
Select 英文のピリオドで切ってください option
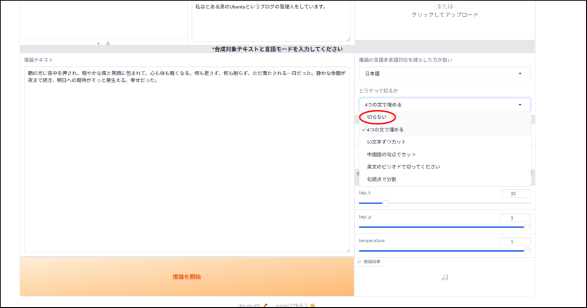pyautogui.click(x=404, y=167)
